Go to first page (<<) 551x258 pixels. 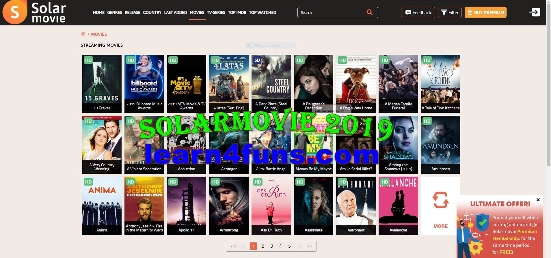point(233,246)
